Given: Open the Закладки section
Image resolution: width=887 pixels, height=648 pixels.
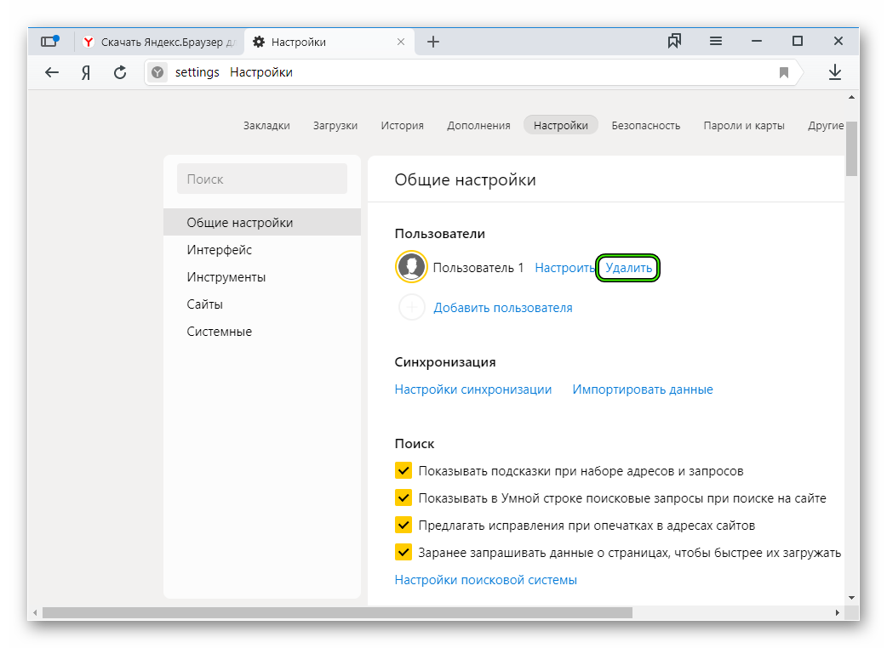Looking at the screenshot, I should [266, 125].
